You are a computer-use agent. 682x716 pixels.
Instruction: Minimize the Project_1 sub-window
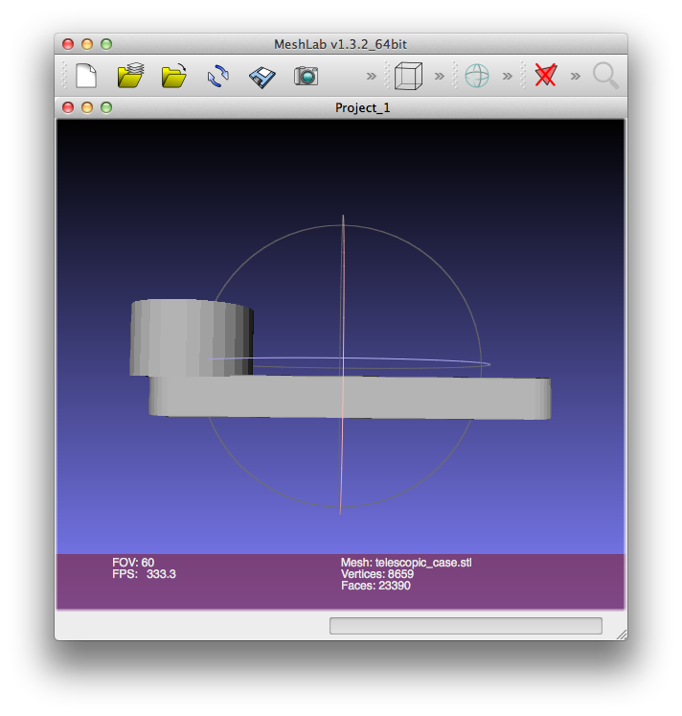pyautogui.click(x=87, y=107)
